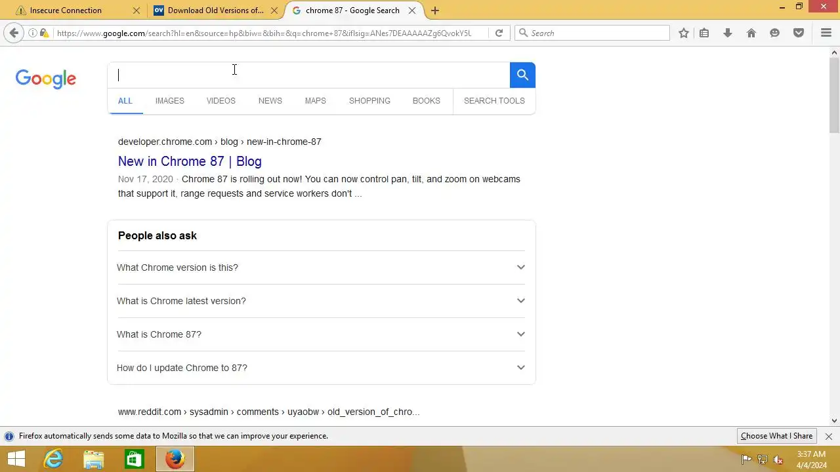
Task: Go back using the Firefox back arrow
Action: [14, 33]
